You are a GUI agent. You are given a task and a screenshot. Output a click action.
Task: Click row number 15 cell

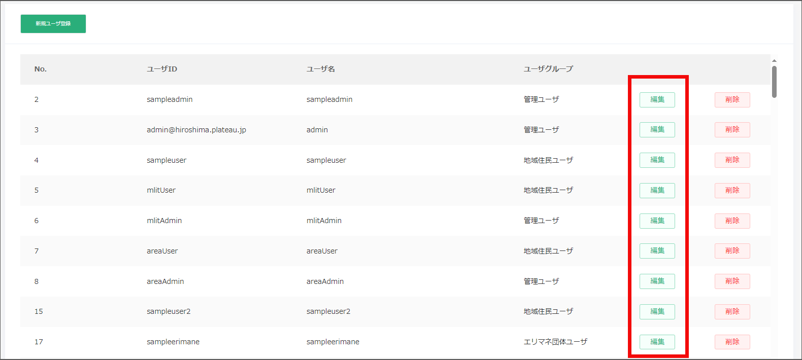(x=39, y=311)
